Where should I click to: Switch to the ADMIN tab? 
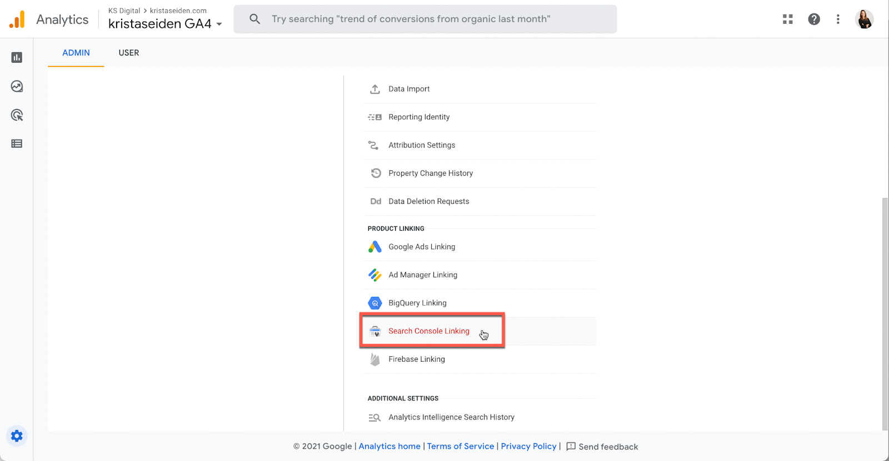tap(76, 53)
